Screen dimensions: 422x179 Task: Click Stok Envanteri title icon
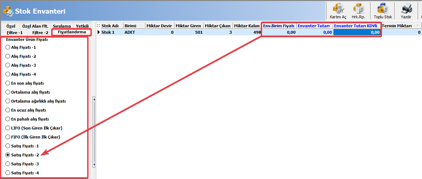8,11
